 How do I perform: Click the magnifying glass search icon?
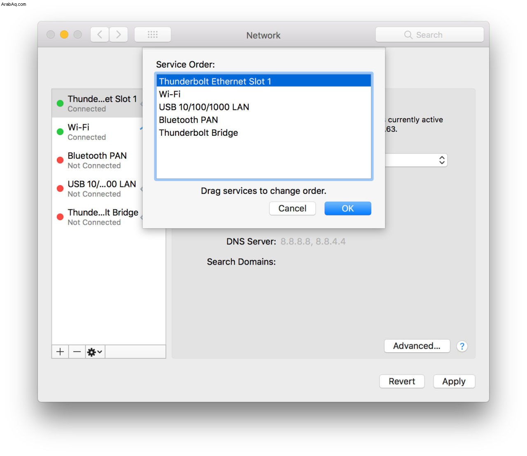click(x=408, y=35)
